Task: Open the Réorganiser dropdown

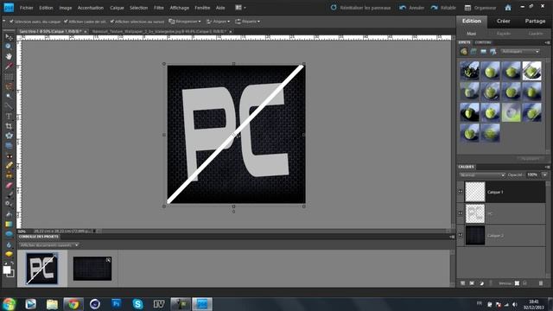Action: (184, 22)
